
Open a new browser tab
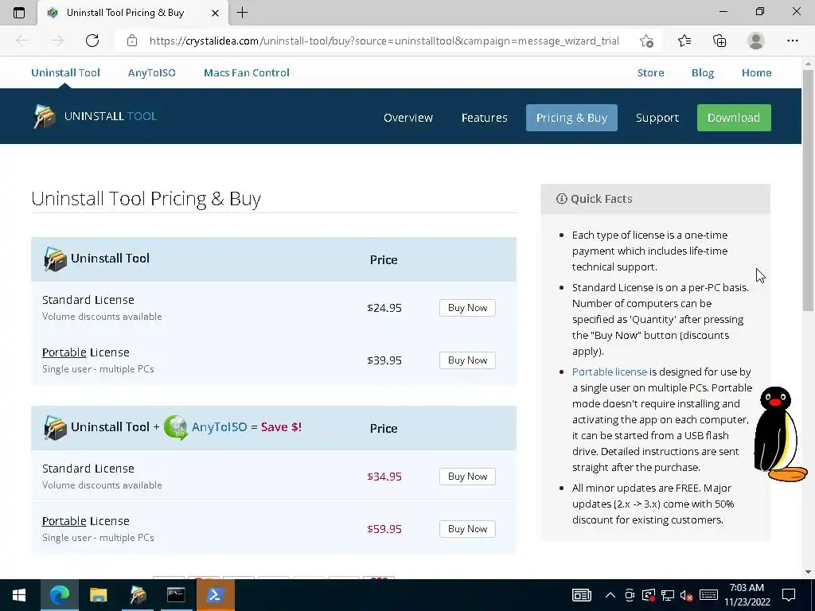coord(242,13)
